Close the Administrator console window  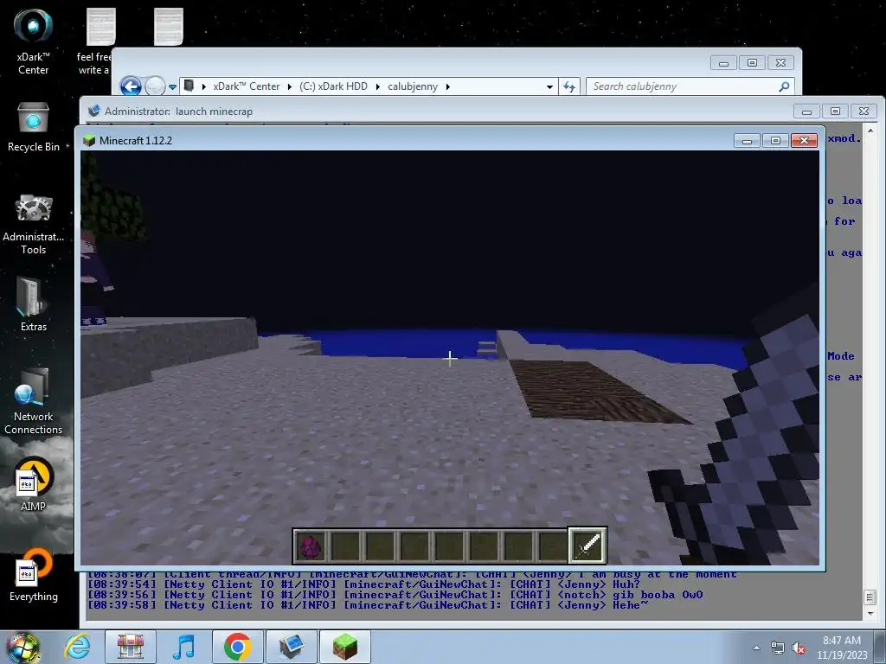[864, 112]
